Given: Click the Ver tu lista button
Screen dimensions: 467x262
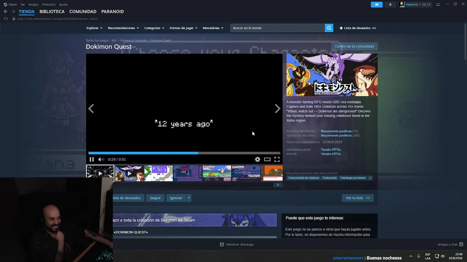Looking at the screenshot, I should tap(358, 198).
